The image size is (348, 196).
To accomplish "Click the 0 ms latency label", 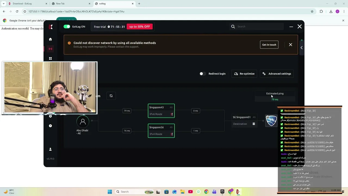I will coord(195,111).
